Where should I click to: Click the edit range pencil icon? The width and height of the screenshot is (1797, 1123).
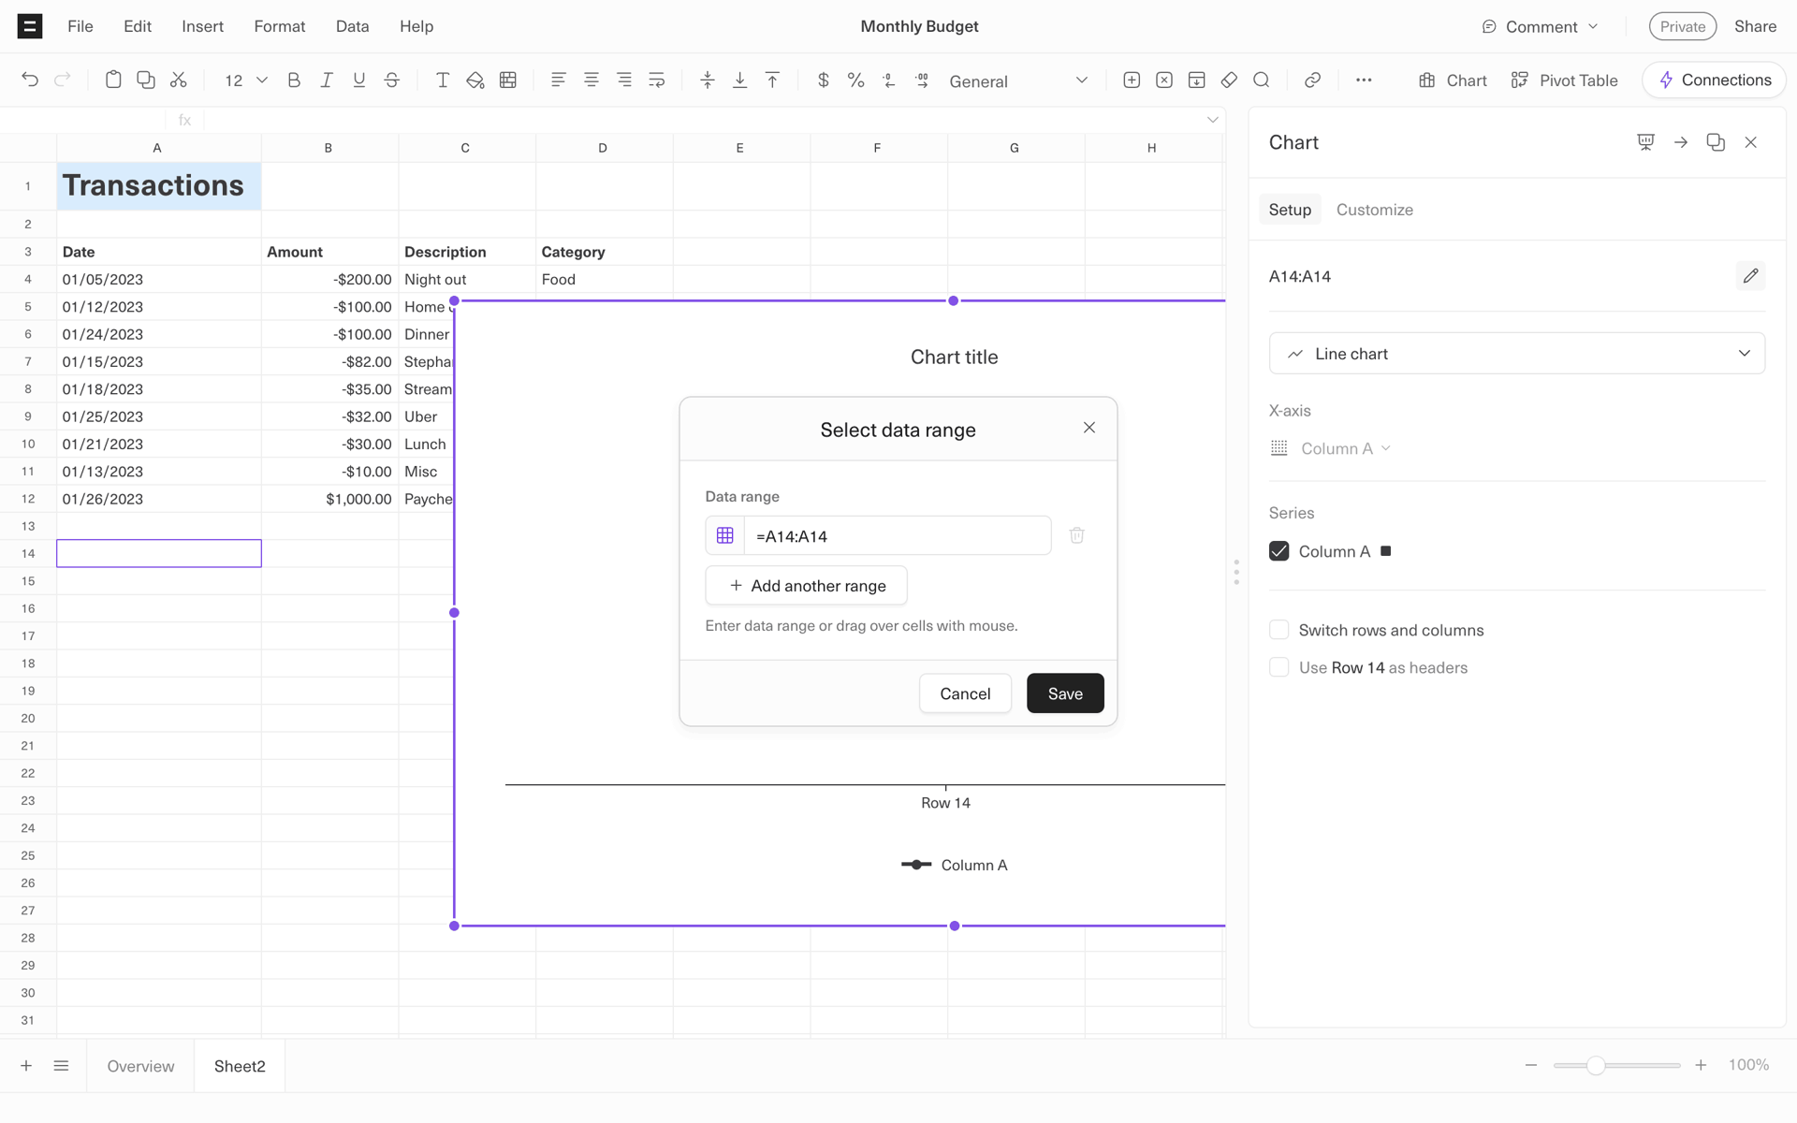[1750, 276]
